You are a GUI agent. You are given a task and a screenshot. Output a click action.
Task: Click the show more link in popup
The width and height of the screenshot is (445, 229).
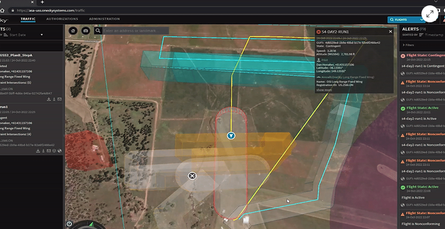click(324, 90)
